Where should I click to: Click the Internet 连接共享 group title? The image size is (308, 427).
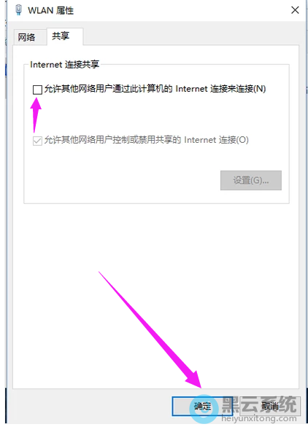coord(64,65)
